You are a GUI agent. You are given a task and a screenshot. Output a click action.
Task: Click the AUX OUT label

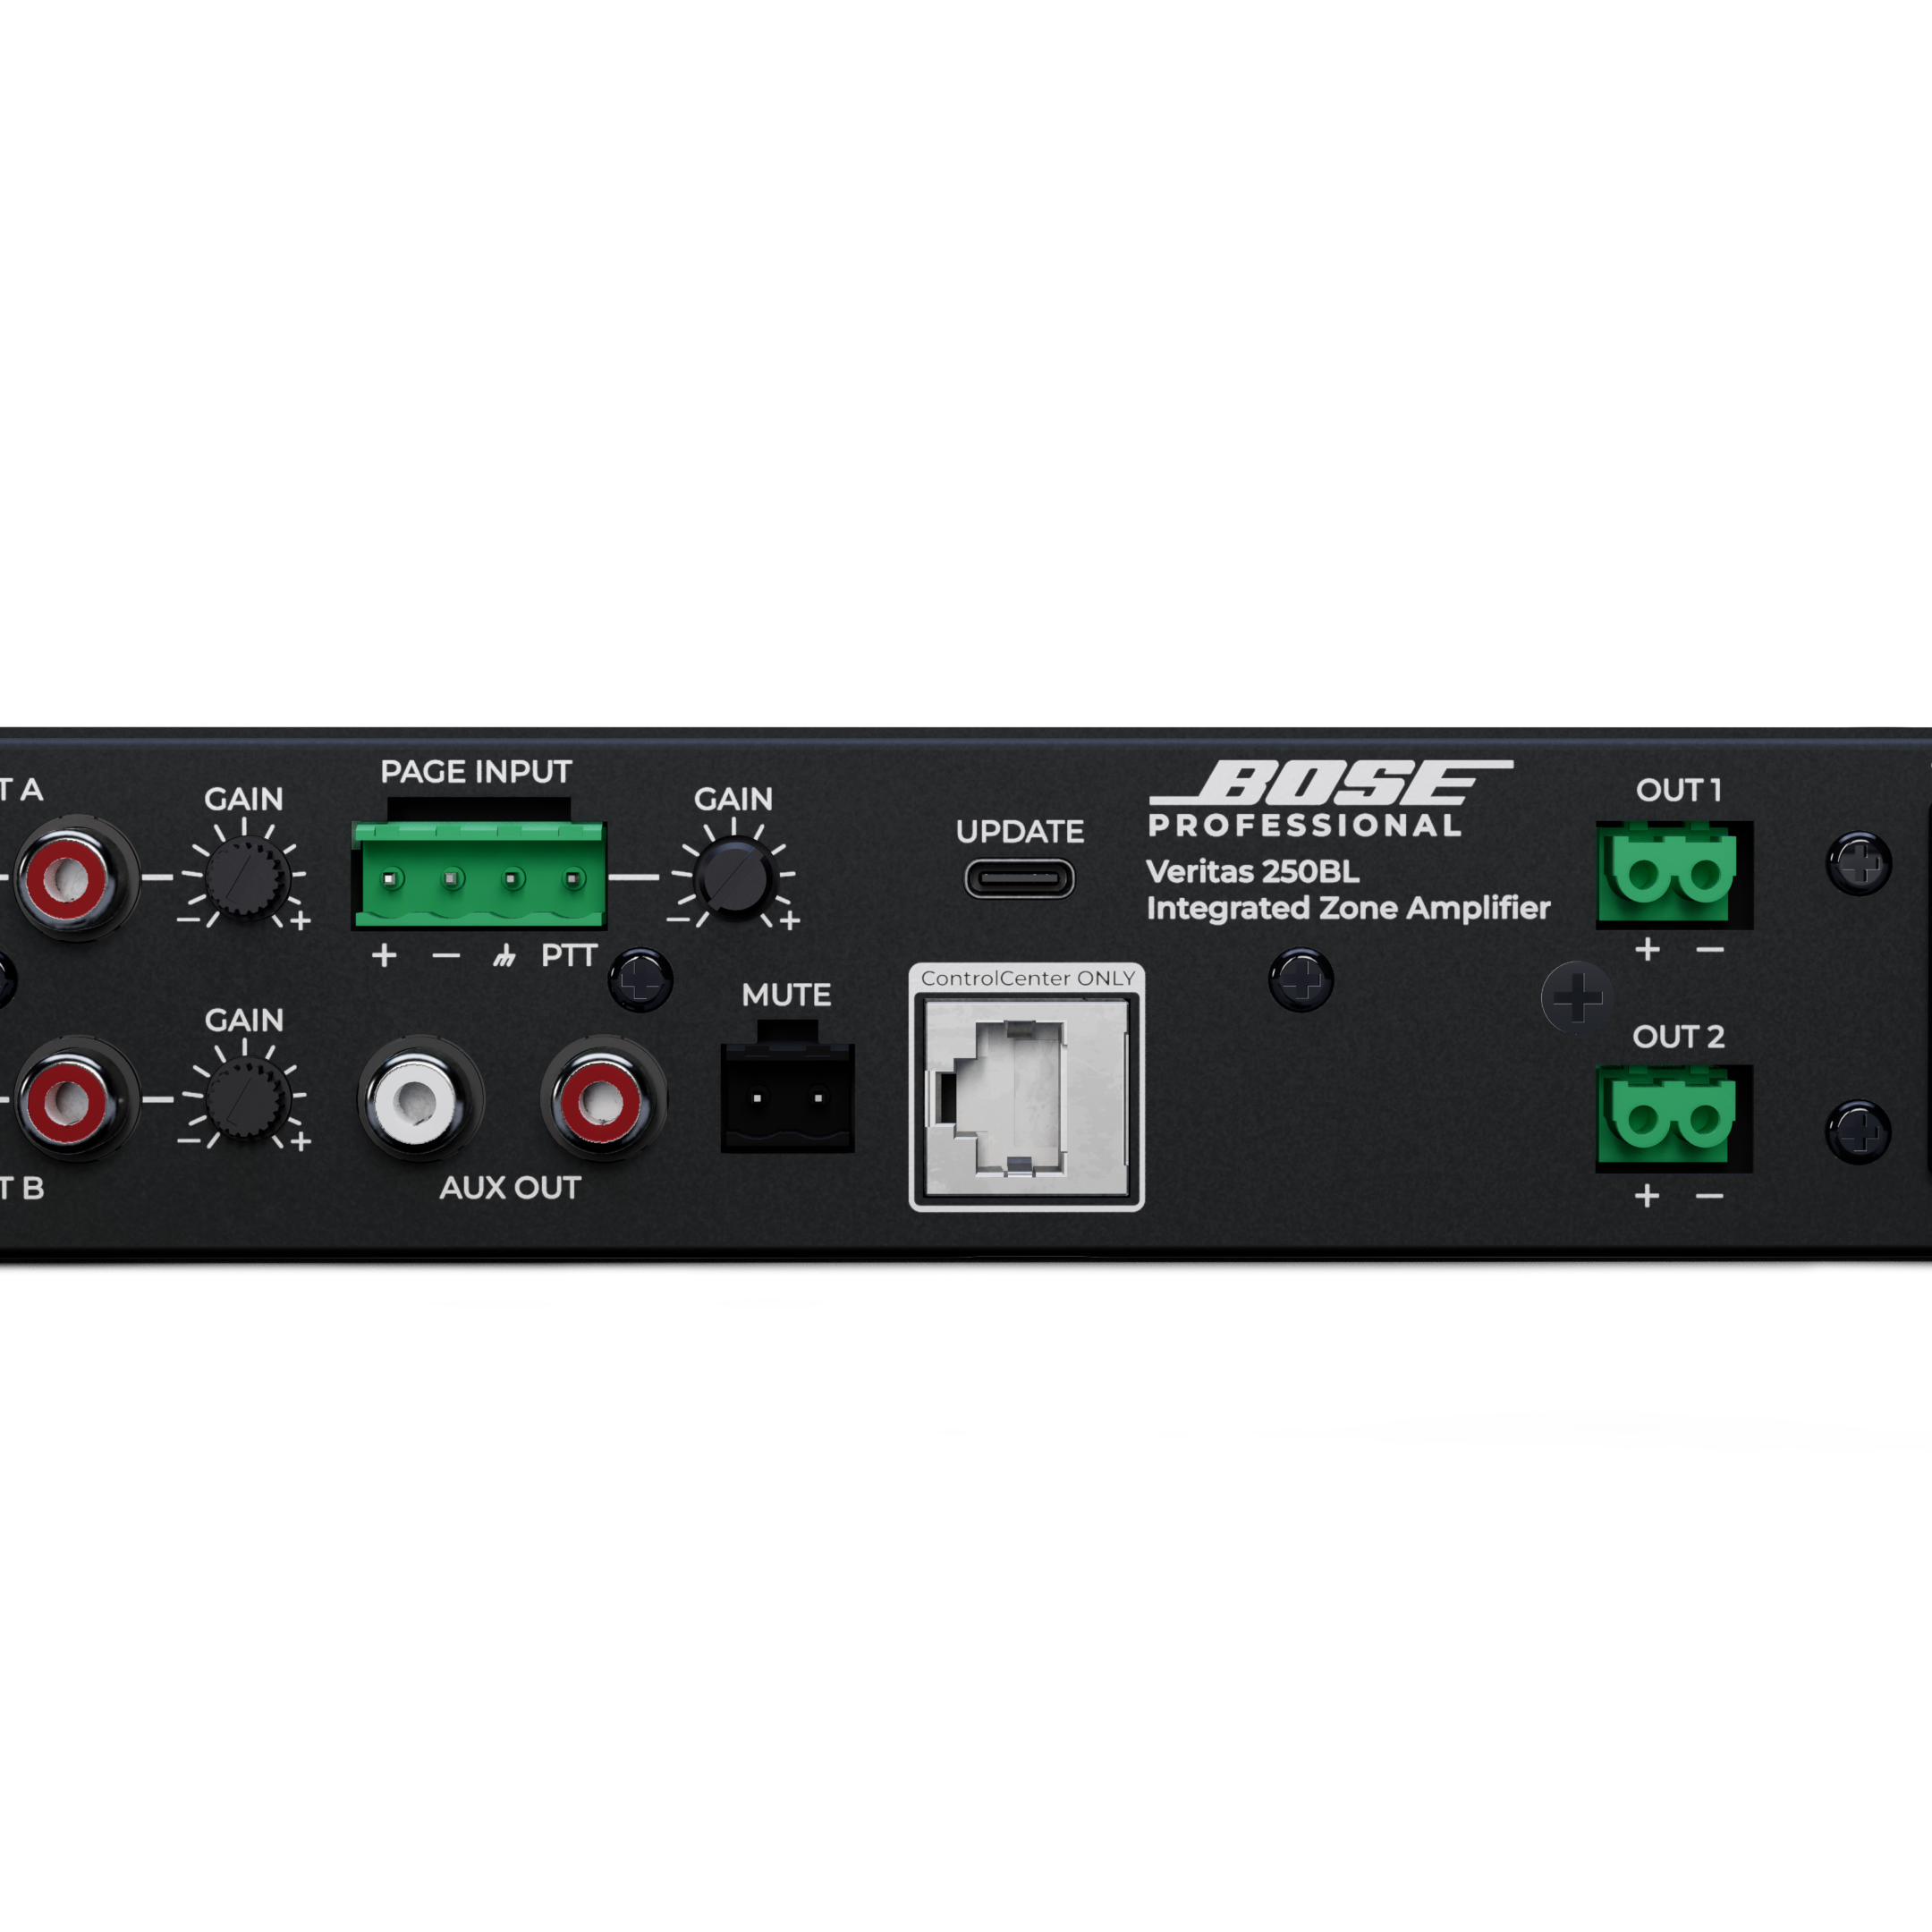coord(510,1188)
